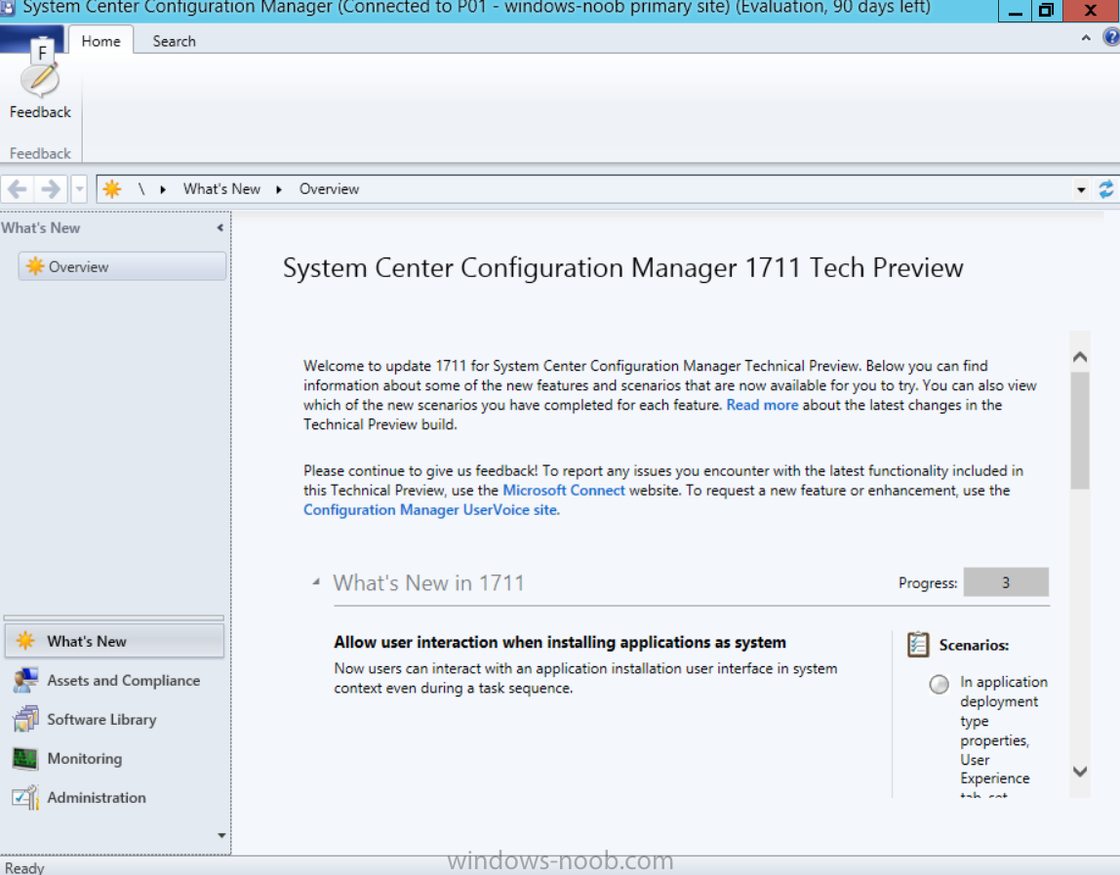Click the Overview node's sun icon

coord(35,266)
